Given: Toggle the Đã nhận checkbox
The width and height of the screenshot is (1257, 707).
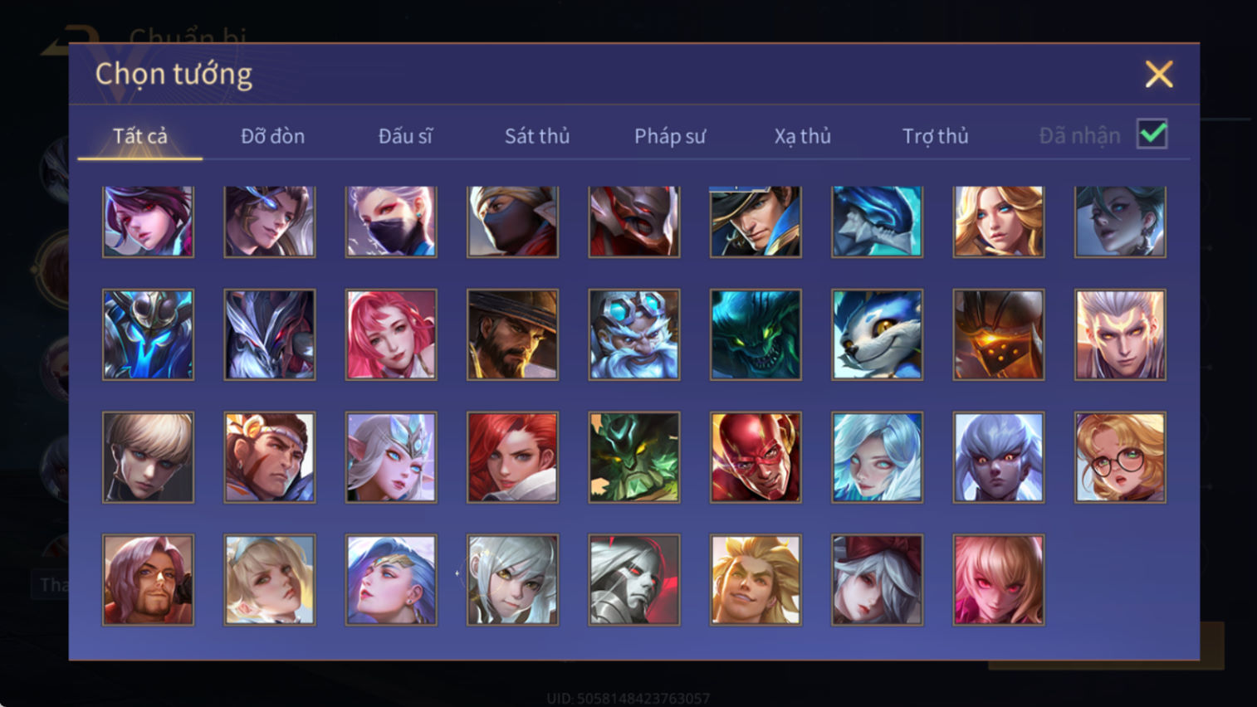Looking at the screenshot, I should pos(1152,134).
